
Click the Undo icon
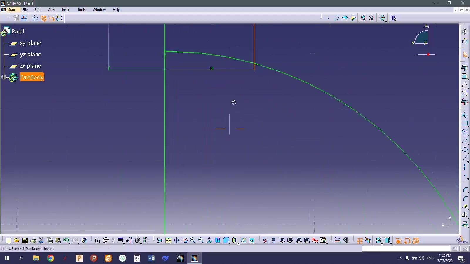click(x=66, y=241)
